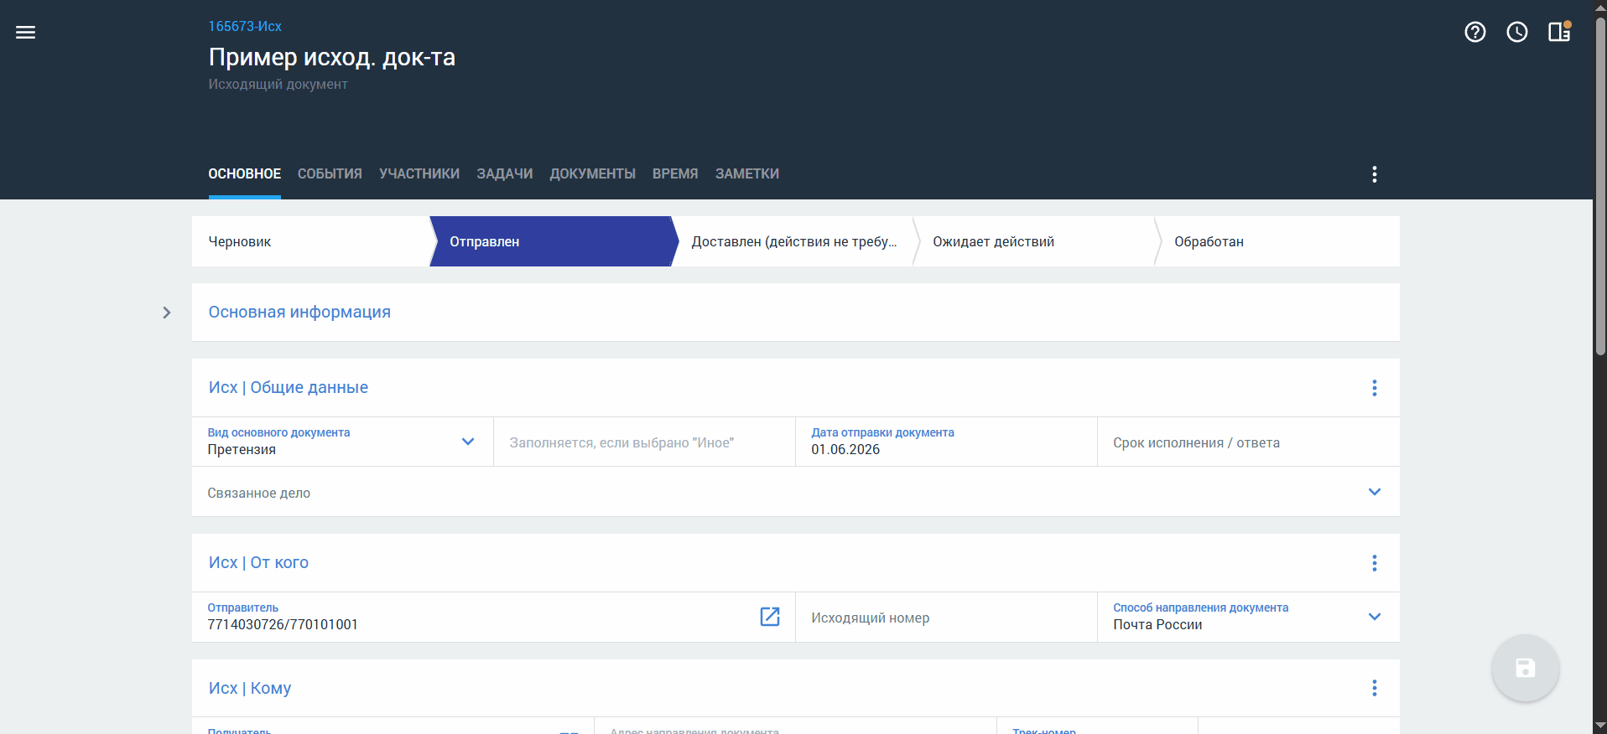Open Вид основного документа dropdown
This screenshot has width=1607, height=734.
pos(468,442)
